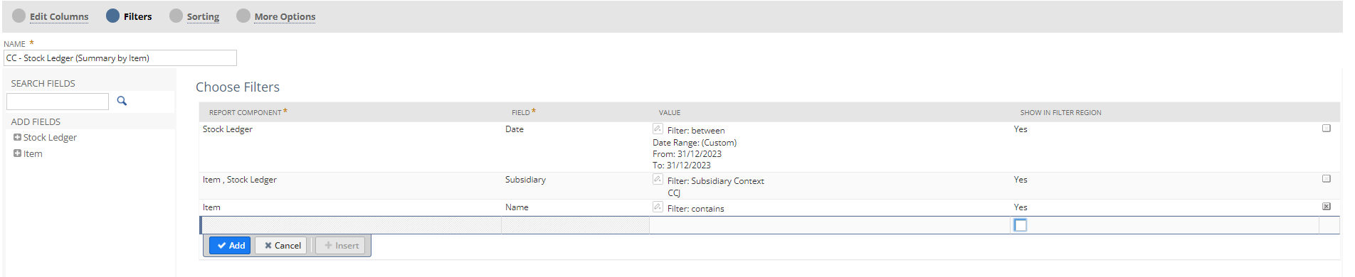Toggle checkbox on Subsidiary filter row
This screenshot has width=1355, height=277.
point(1327,179)
